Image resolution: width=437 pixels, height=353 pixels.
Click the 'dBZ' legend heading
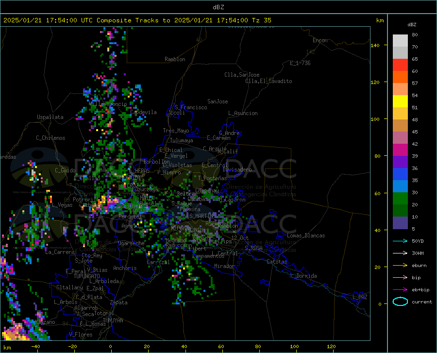tap(412, 24)
